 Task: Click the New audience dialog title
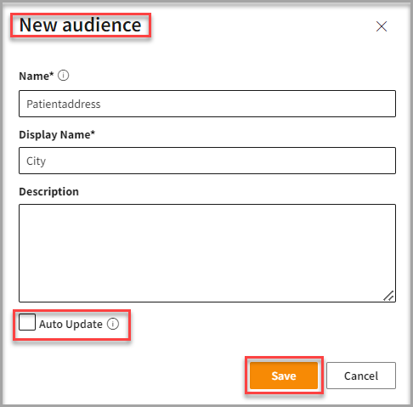(81, 25)
